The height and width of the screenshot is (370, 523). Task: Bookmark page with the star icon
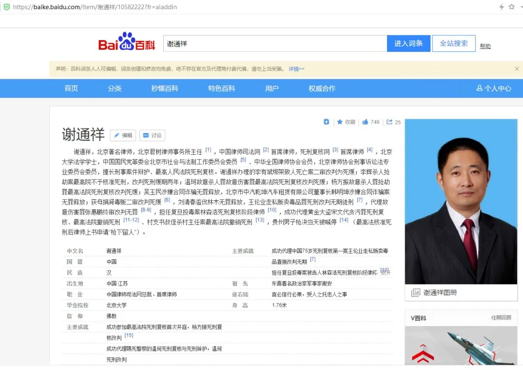[512, 7]
